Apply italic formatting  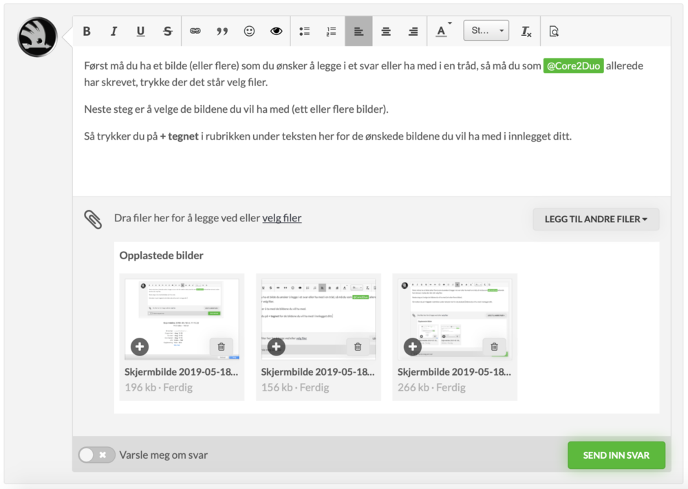pos(114,32)
